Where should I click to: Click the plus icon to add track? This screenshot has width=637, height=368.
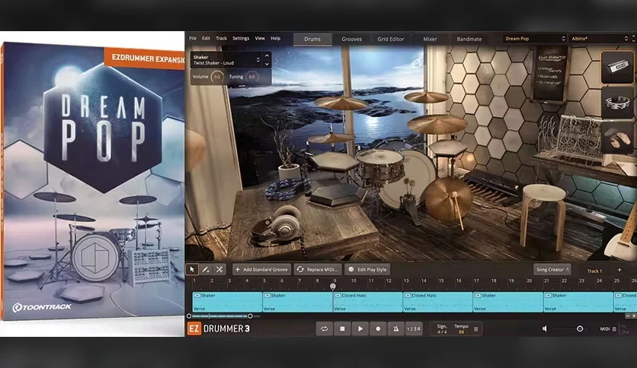coord(619,270)
